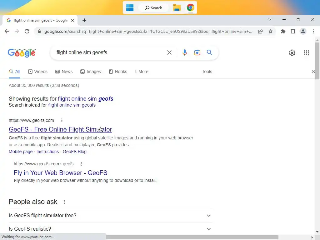Viewport: 320px width, 240px height.
Task: Open the Chrome profile avatar
Action: 303,31
